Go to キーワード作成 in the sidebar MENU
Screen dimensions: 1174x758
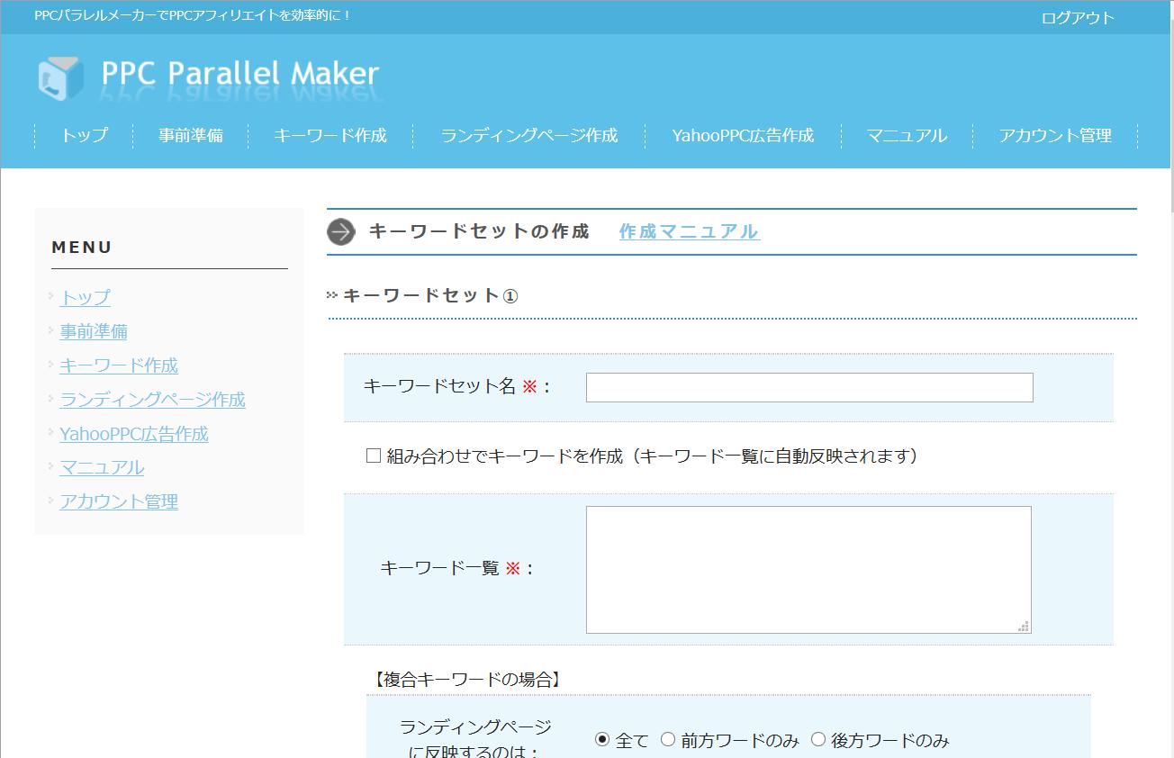[x=119, y=365]
